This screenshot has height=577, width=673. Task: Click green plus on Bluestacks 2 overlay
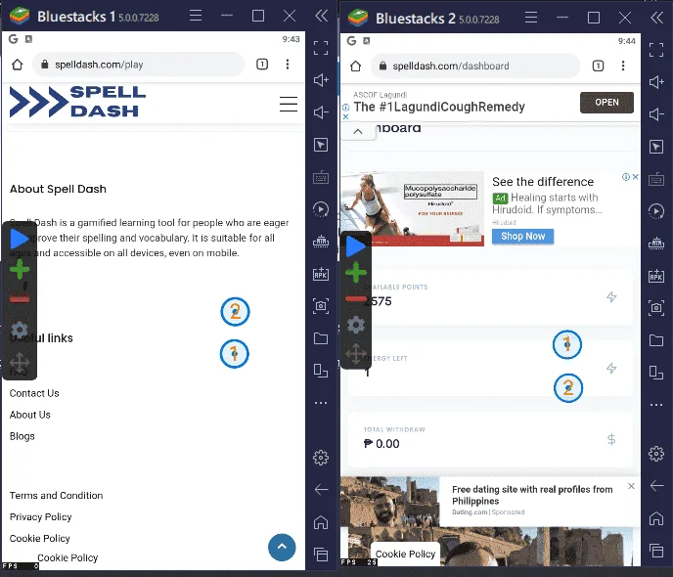tap(356, 273)
